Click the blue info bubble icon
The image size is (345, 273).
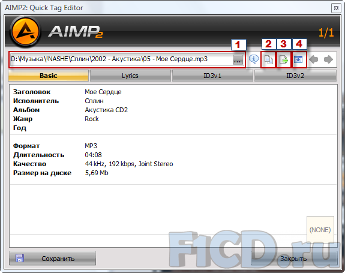tap(254, 59)
